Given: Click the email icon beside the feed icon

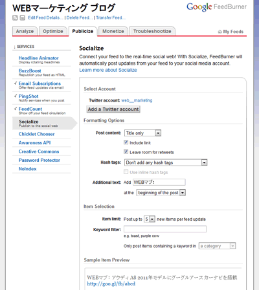Looking at the screenshot, I should click(x=23, y=17).
